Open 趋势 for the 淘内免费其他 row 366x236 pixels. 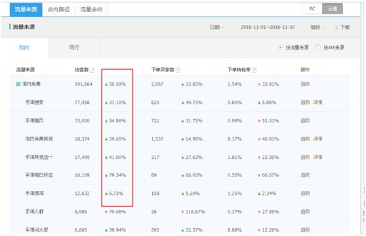coord(305,139)
